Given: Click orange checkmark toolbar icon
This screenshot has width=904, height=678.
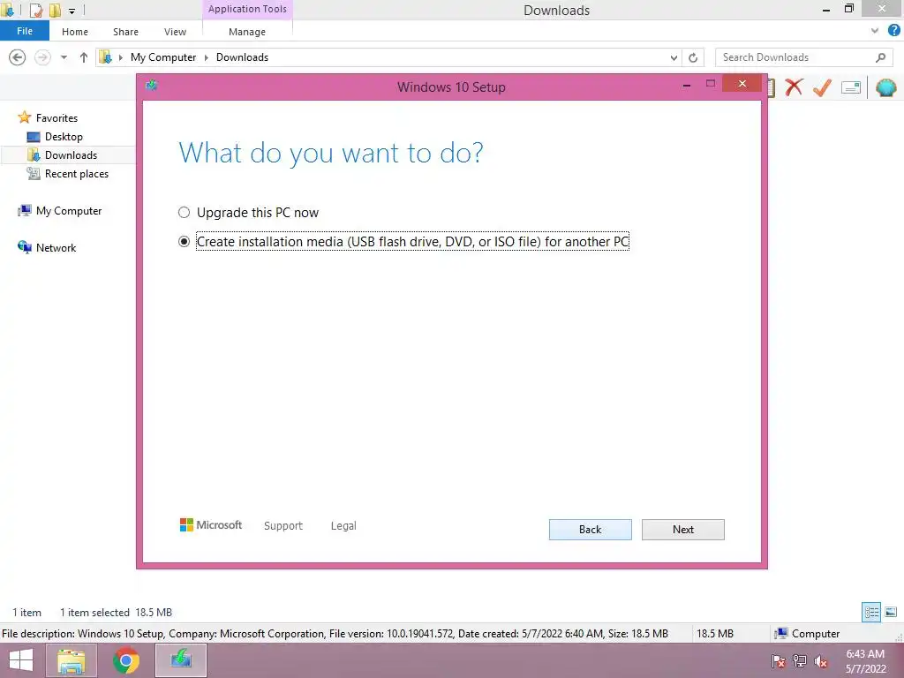Looking at the screenshot, I should [822, 87].
